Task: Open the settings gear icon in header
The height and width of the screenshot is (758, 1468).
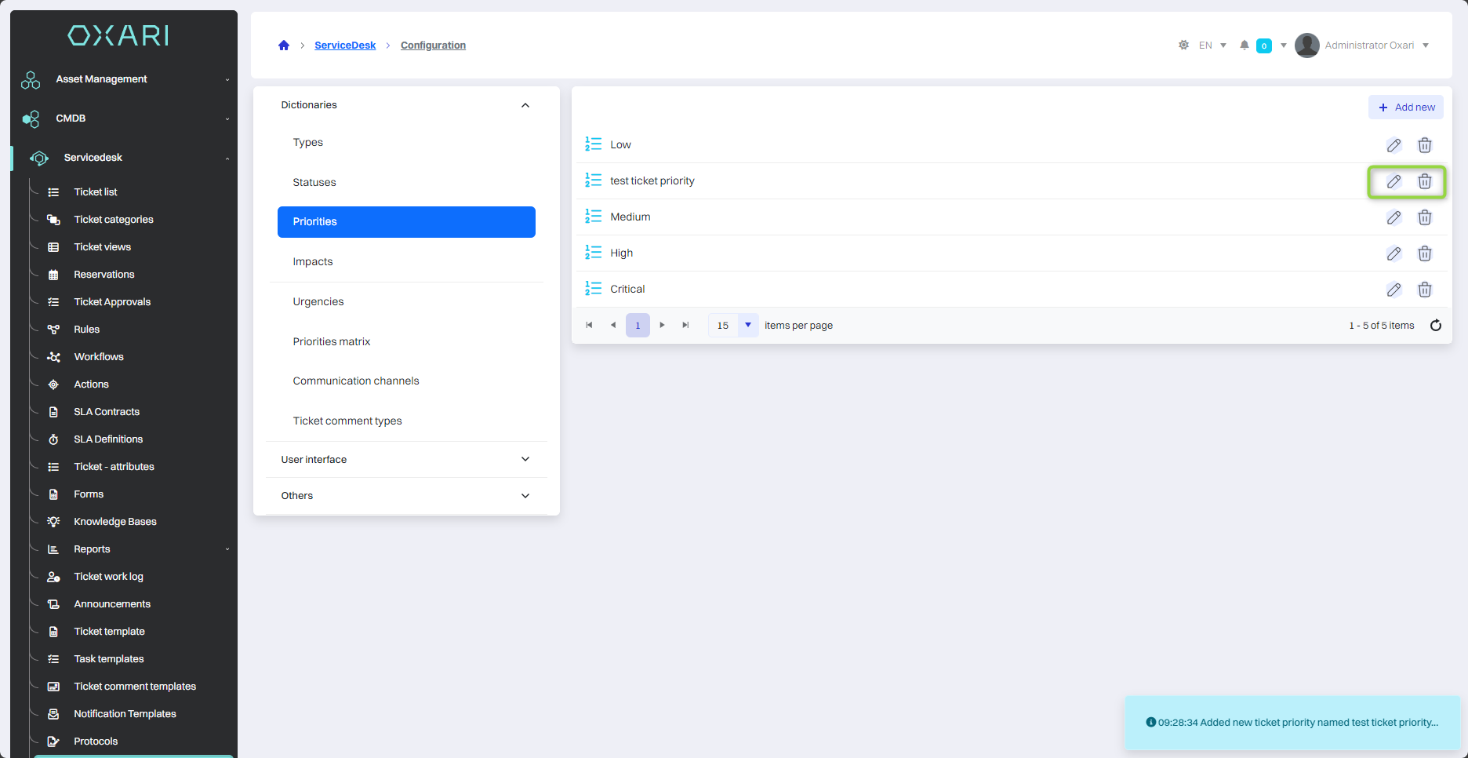Action: coord(1183,46)
